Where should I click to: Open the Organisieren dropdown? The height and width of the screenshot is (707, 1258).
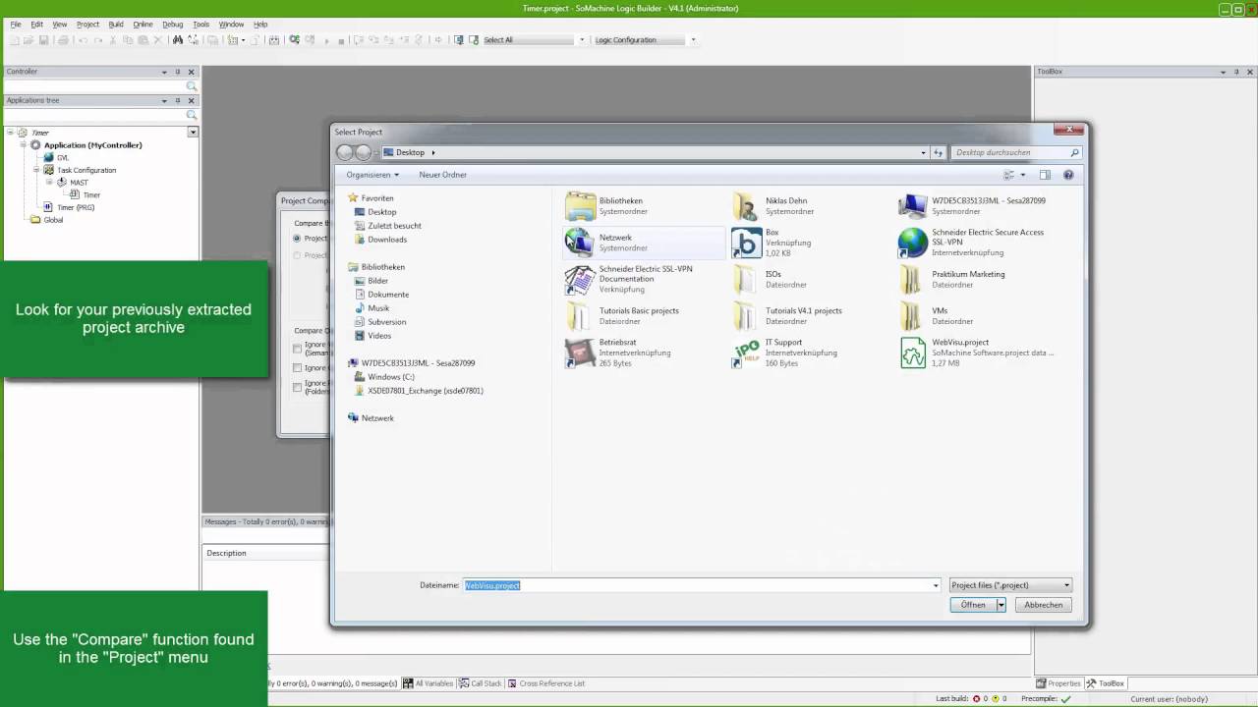372,175
